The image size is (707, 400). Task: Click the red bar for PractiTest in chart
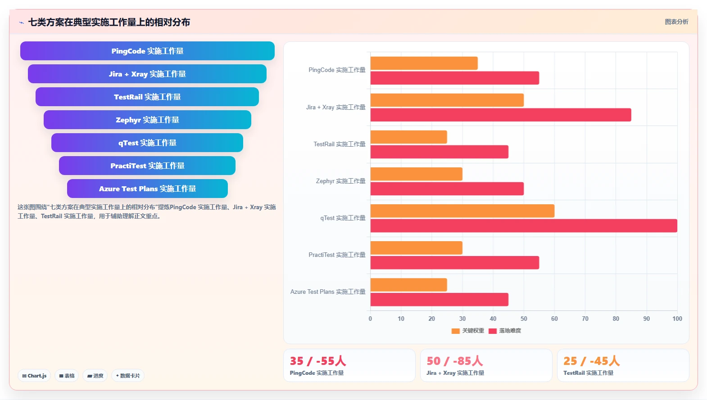(455, 263)
